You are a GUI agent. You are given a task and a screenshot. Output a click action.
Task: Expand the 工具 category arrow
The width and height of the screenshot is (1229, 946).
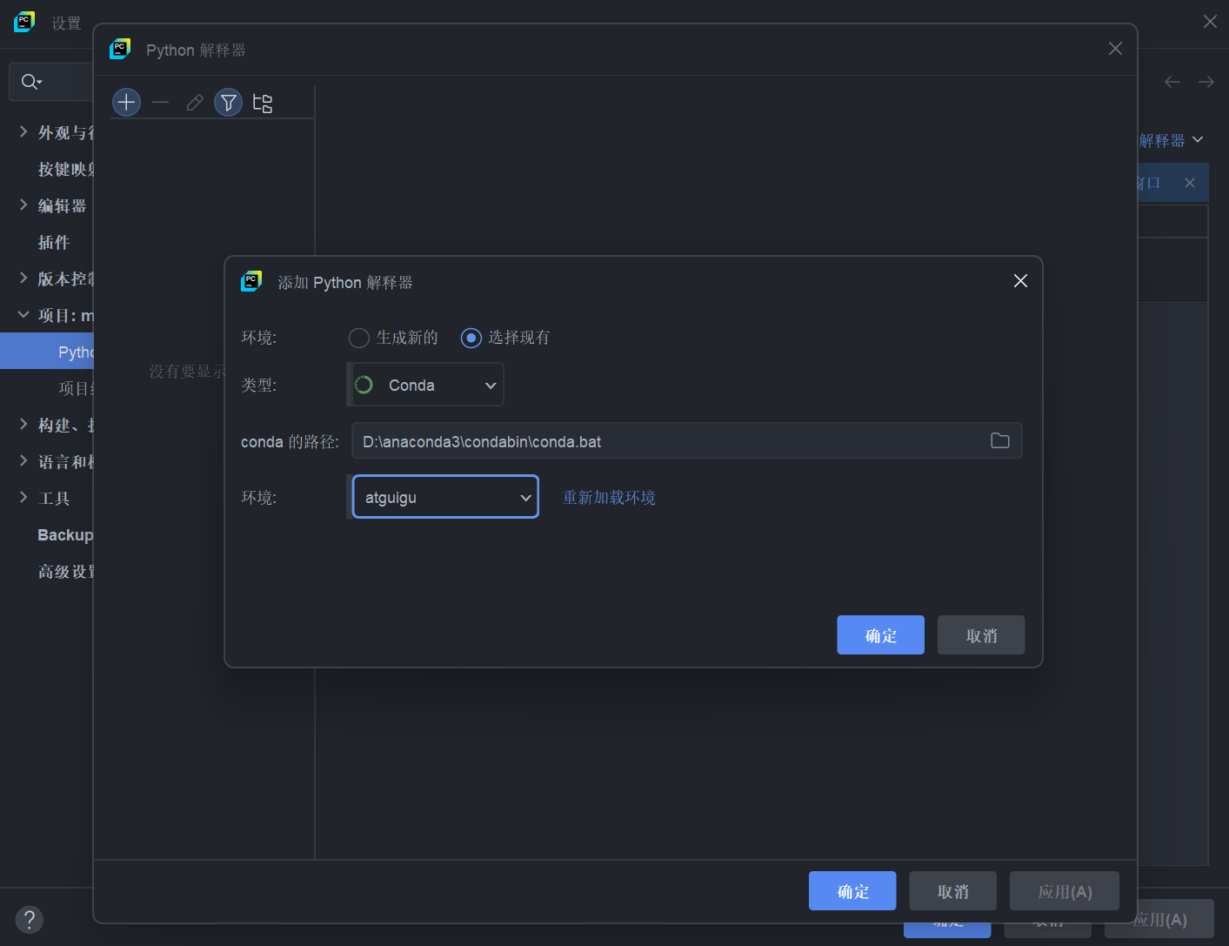pos(23,497)
